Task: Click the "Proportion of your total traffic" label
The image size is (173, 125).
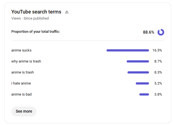Action: click(x=36, y=32)
